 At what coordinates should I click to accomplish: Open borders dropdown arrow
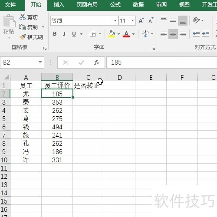[100, 34]
